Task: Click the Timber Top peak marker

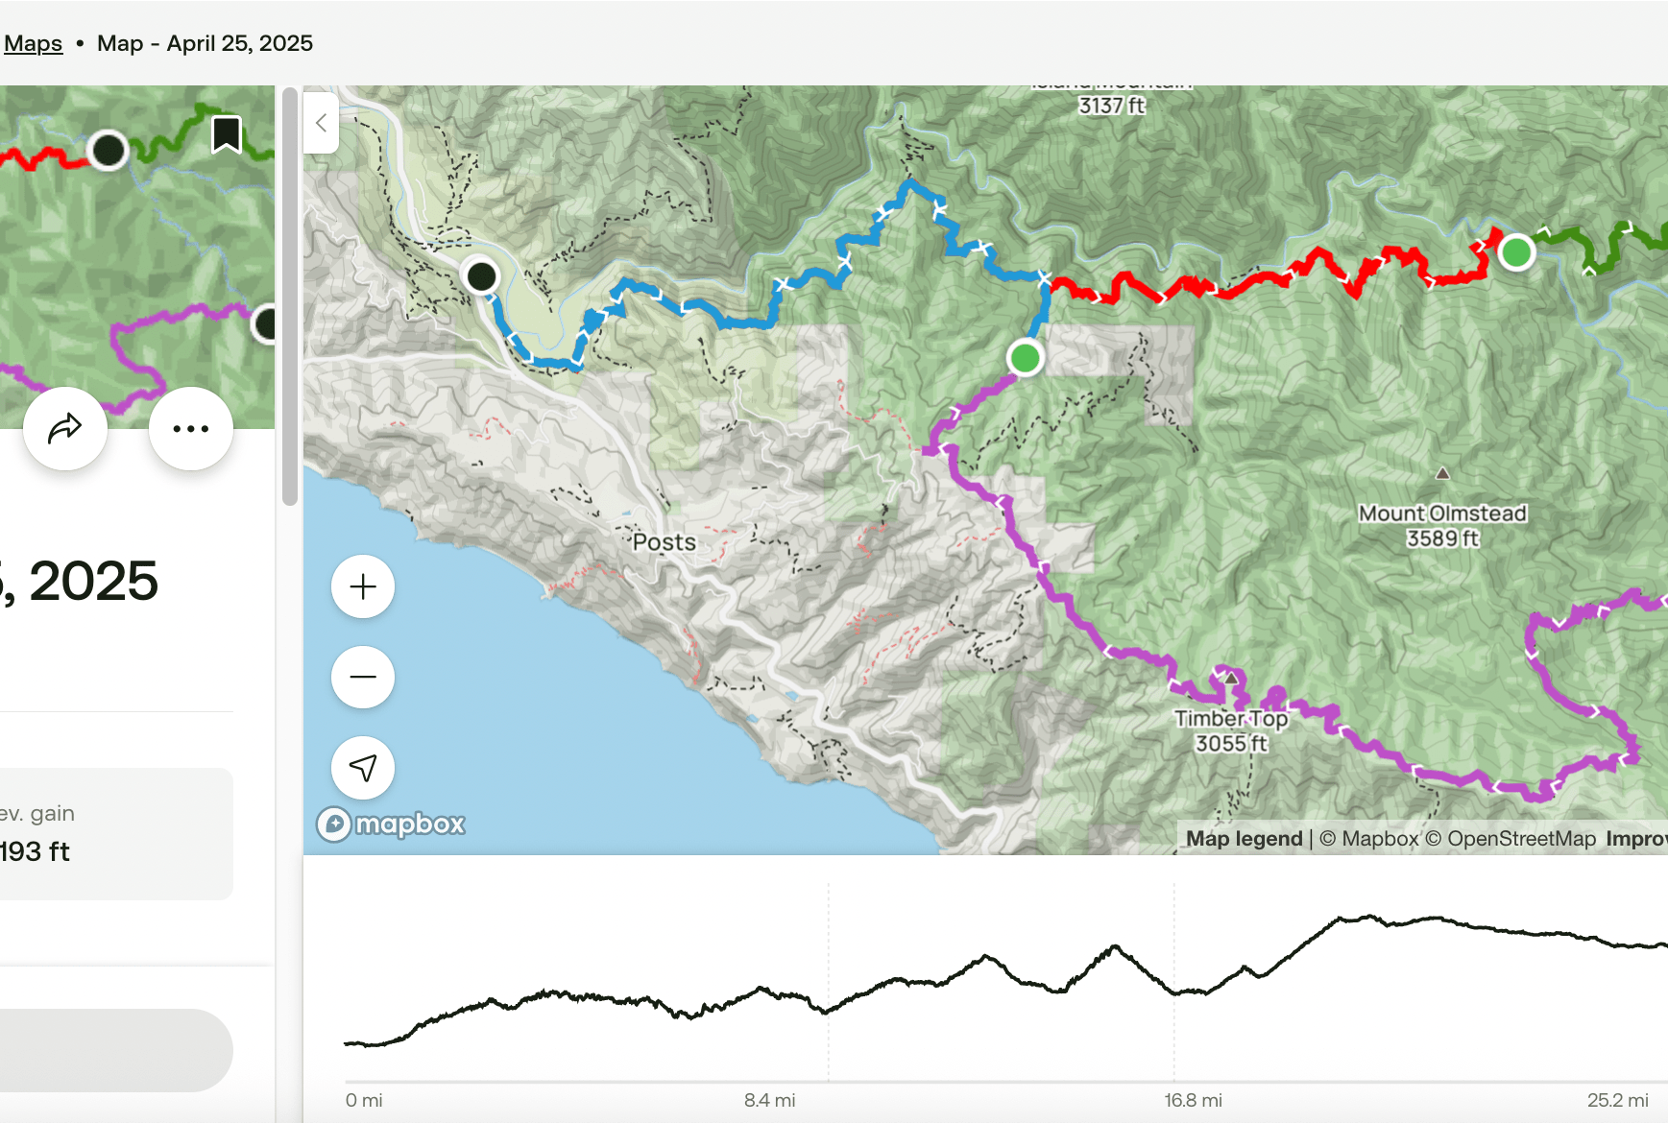Action: [1231, 678]
